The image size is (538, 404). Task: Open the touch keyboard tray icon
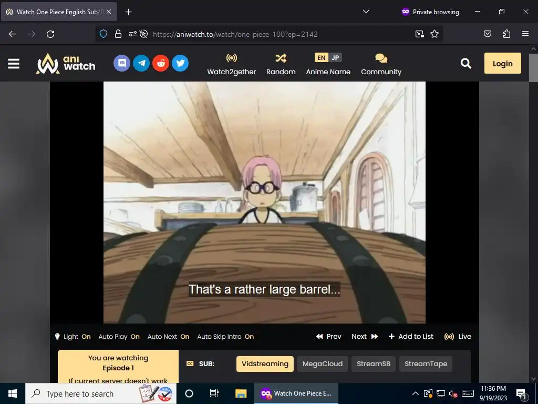tap(468, 393)
